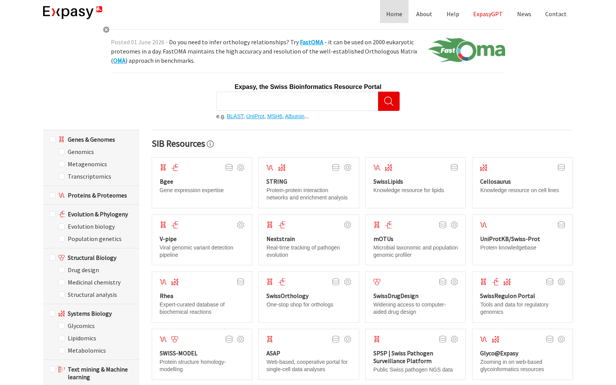
Task: Check the Metabolomics filter
Action: (x=62, y=350)
